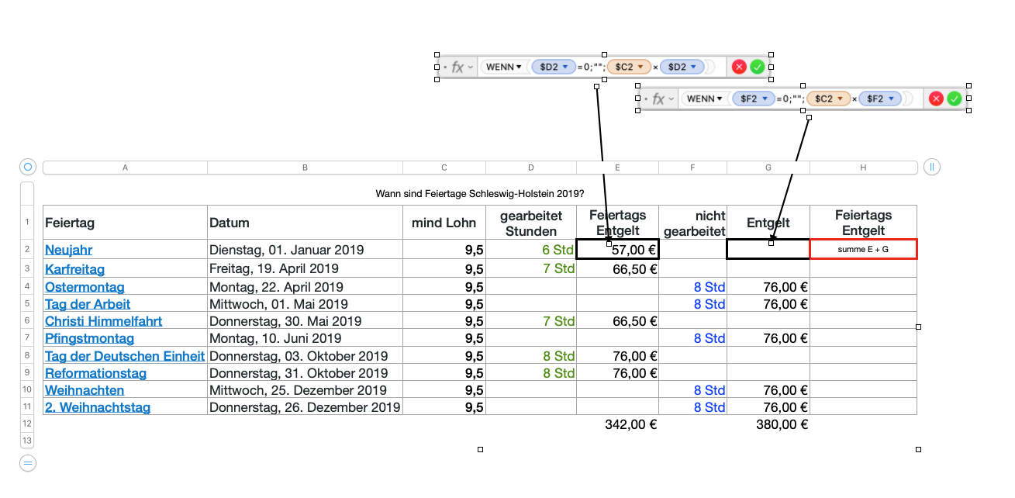The image size is (1015, 498).
Task: Click the 342,00 € total cell
Action: tap(630, 424)
